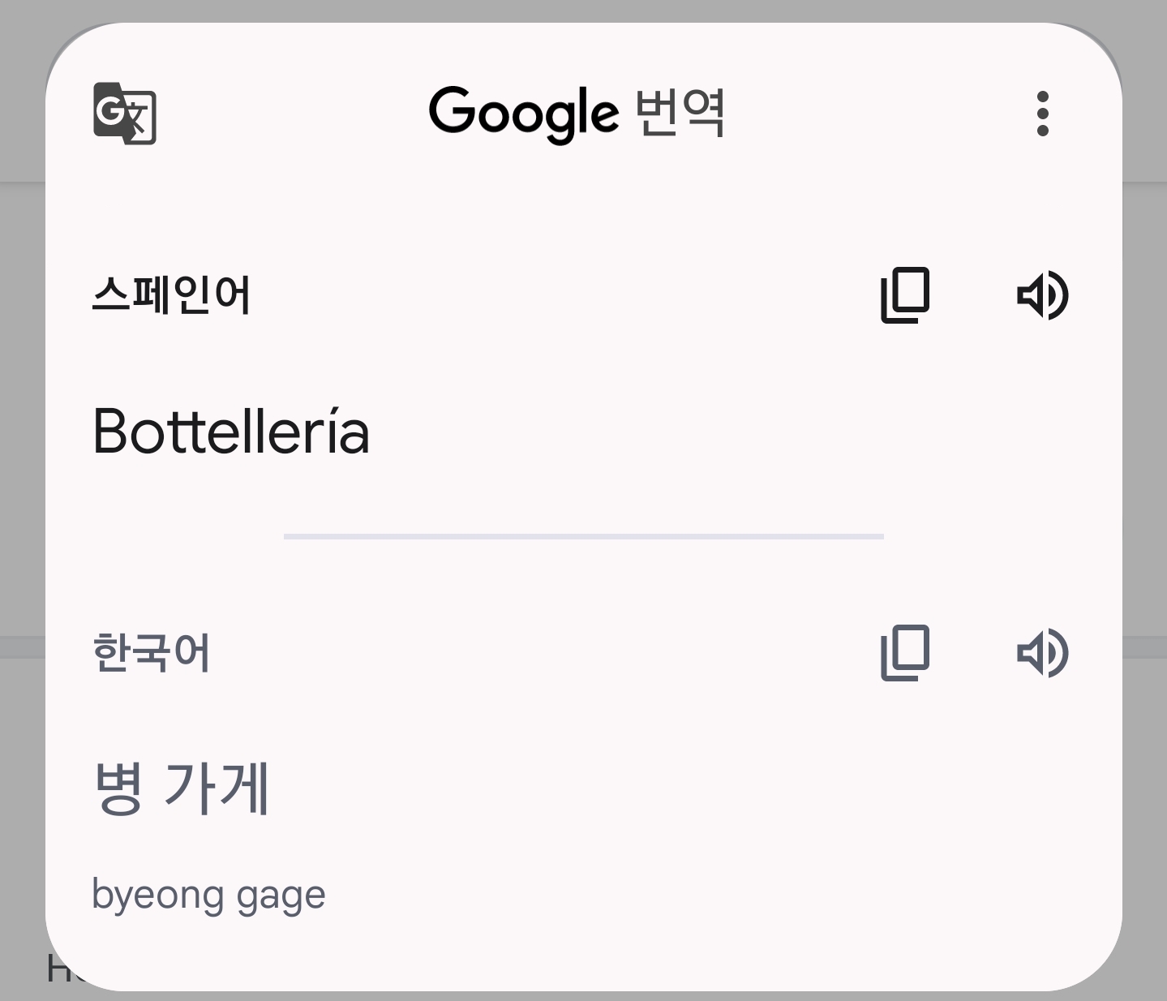The height and width of the screenshot is (1001, 1167).
Task: Click the partially hidden text behind popup
Action: click(61, 969)
